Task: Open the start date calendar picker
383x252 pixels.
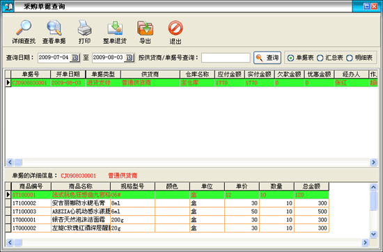Action: 75,58
